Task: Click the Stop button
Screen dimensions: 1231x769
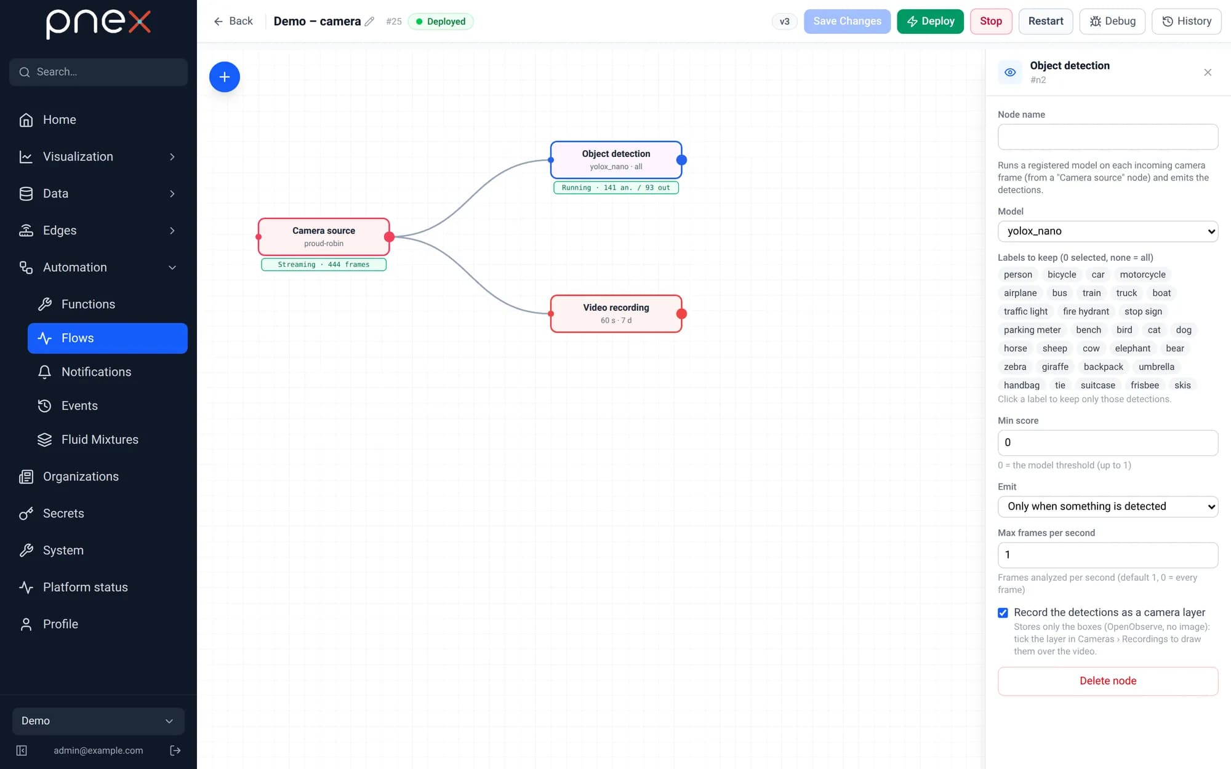Action: [991, 22]
